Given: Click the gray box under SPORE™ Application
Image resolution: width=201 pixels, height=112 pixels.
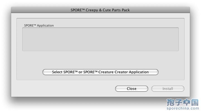Looking at the screenshot, I should (x=100, y=39).
